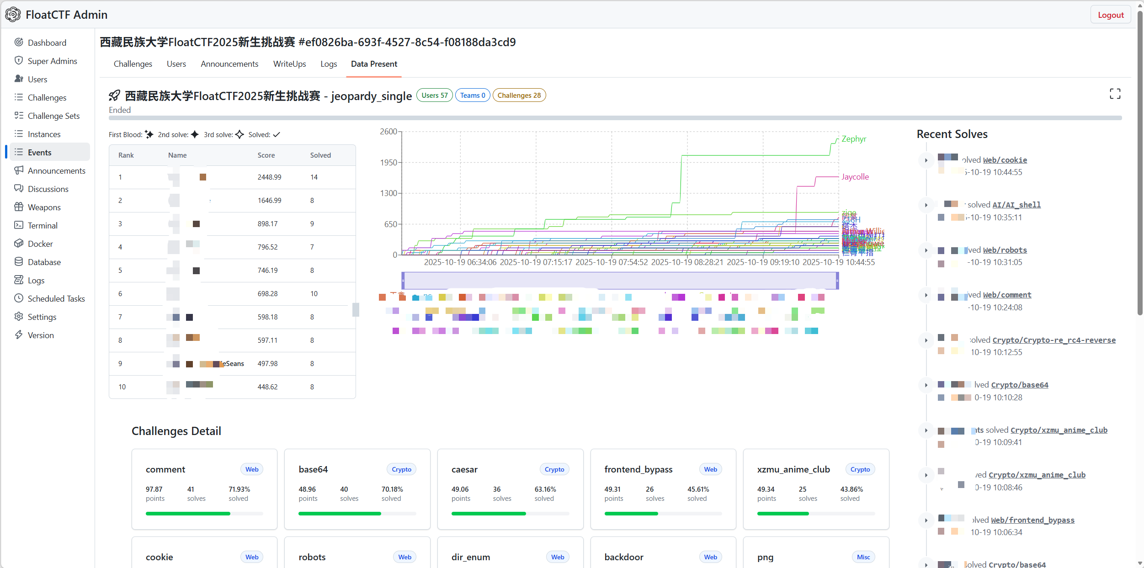This screenshot has width=1144, height=568.
Task: Expand the Web/robots recent solve entry
Action: coord(926,250)
